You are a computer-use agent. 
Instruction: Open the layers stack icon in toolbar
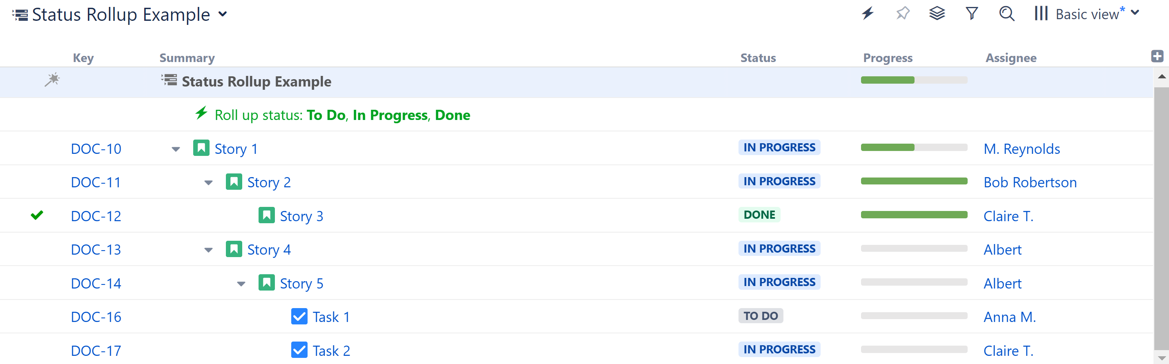coord(937,13)
